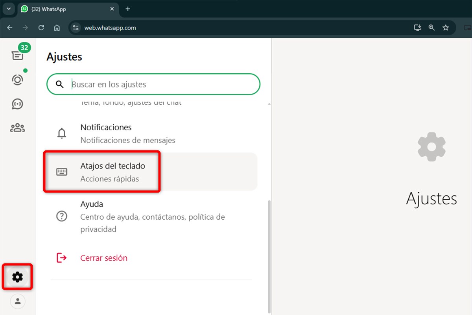The width and height of the screenshot is (472, 315).
Task: Click the keyboard icon for Atajos del teclado
Action: pos(62,172)
